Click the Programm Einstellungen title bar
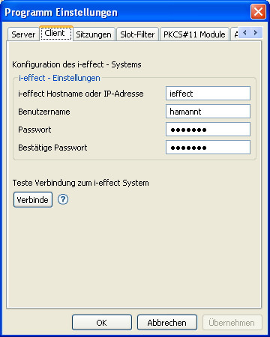The height and width of the screenshot is (337, 270). click(x=125, y=12)
